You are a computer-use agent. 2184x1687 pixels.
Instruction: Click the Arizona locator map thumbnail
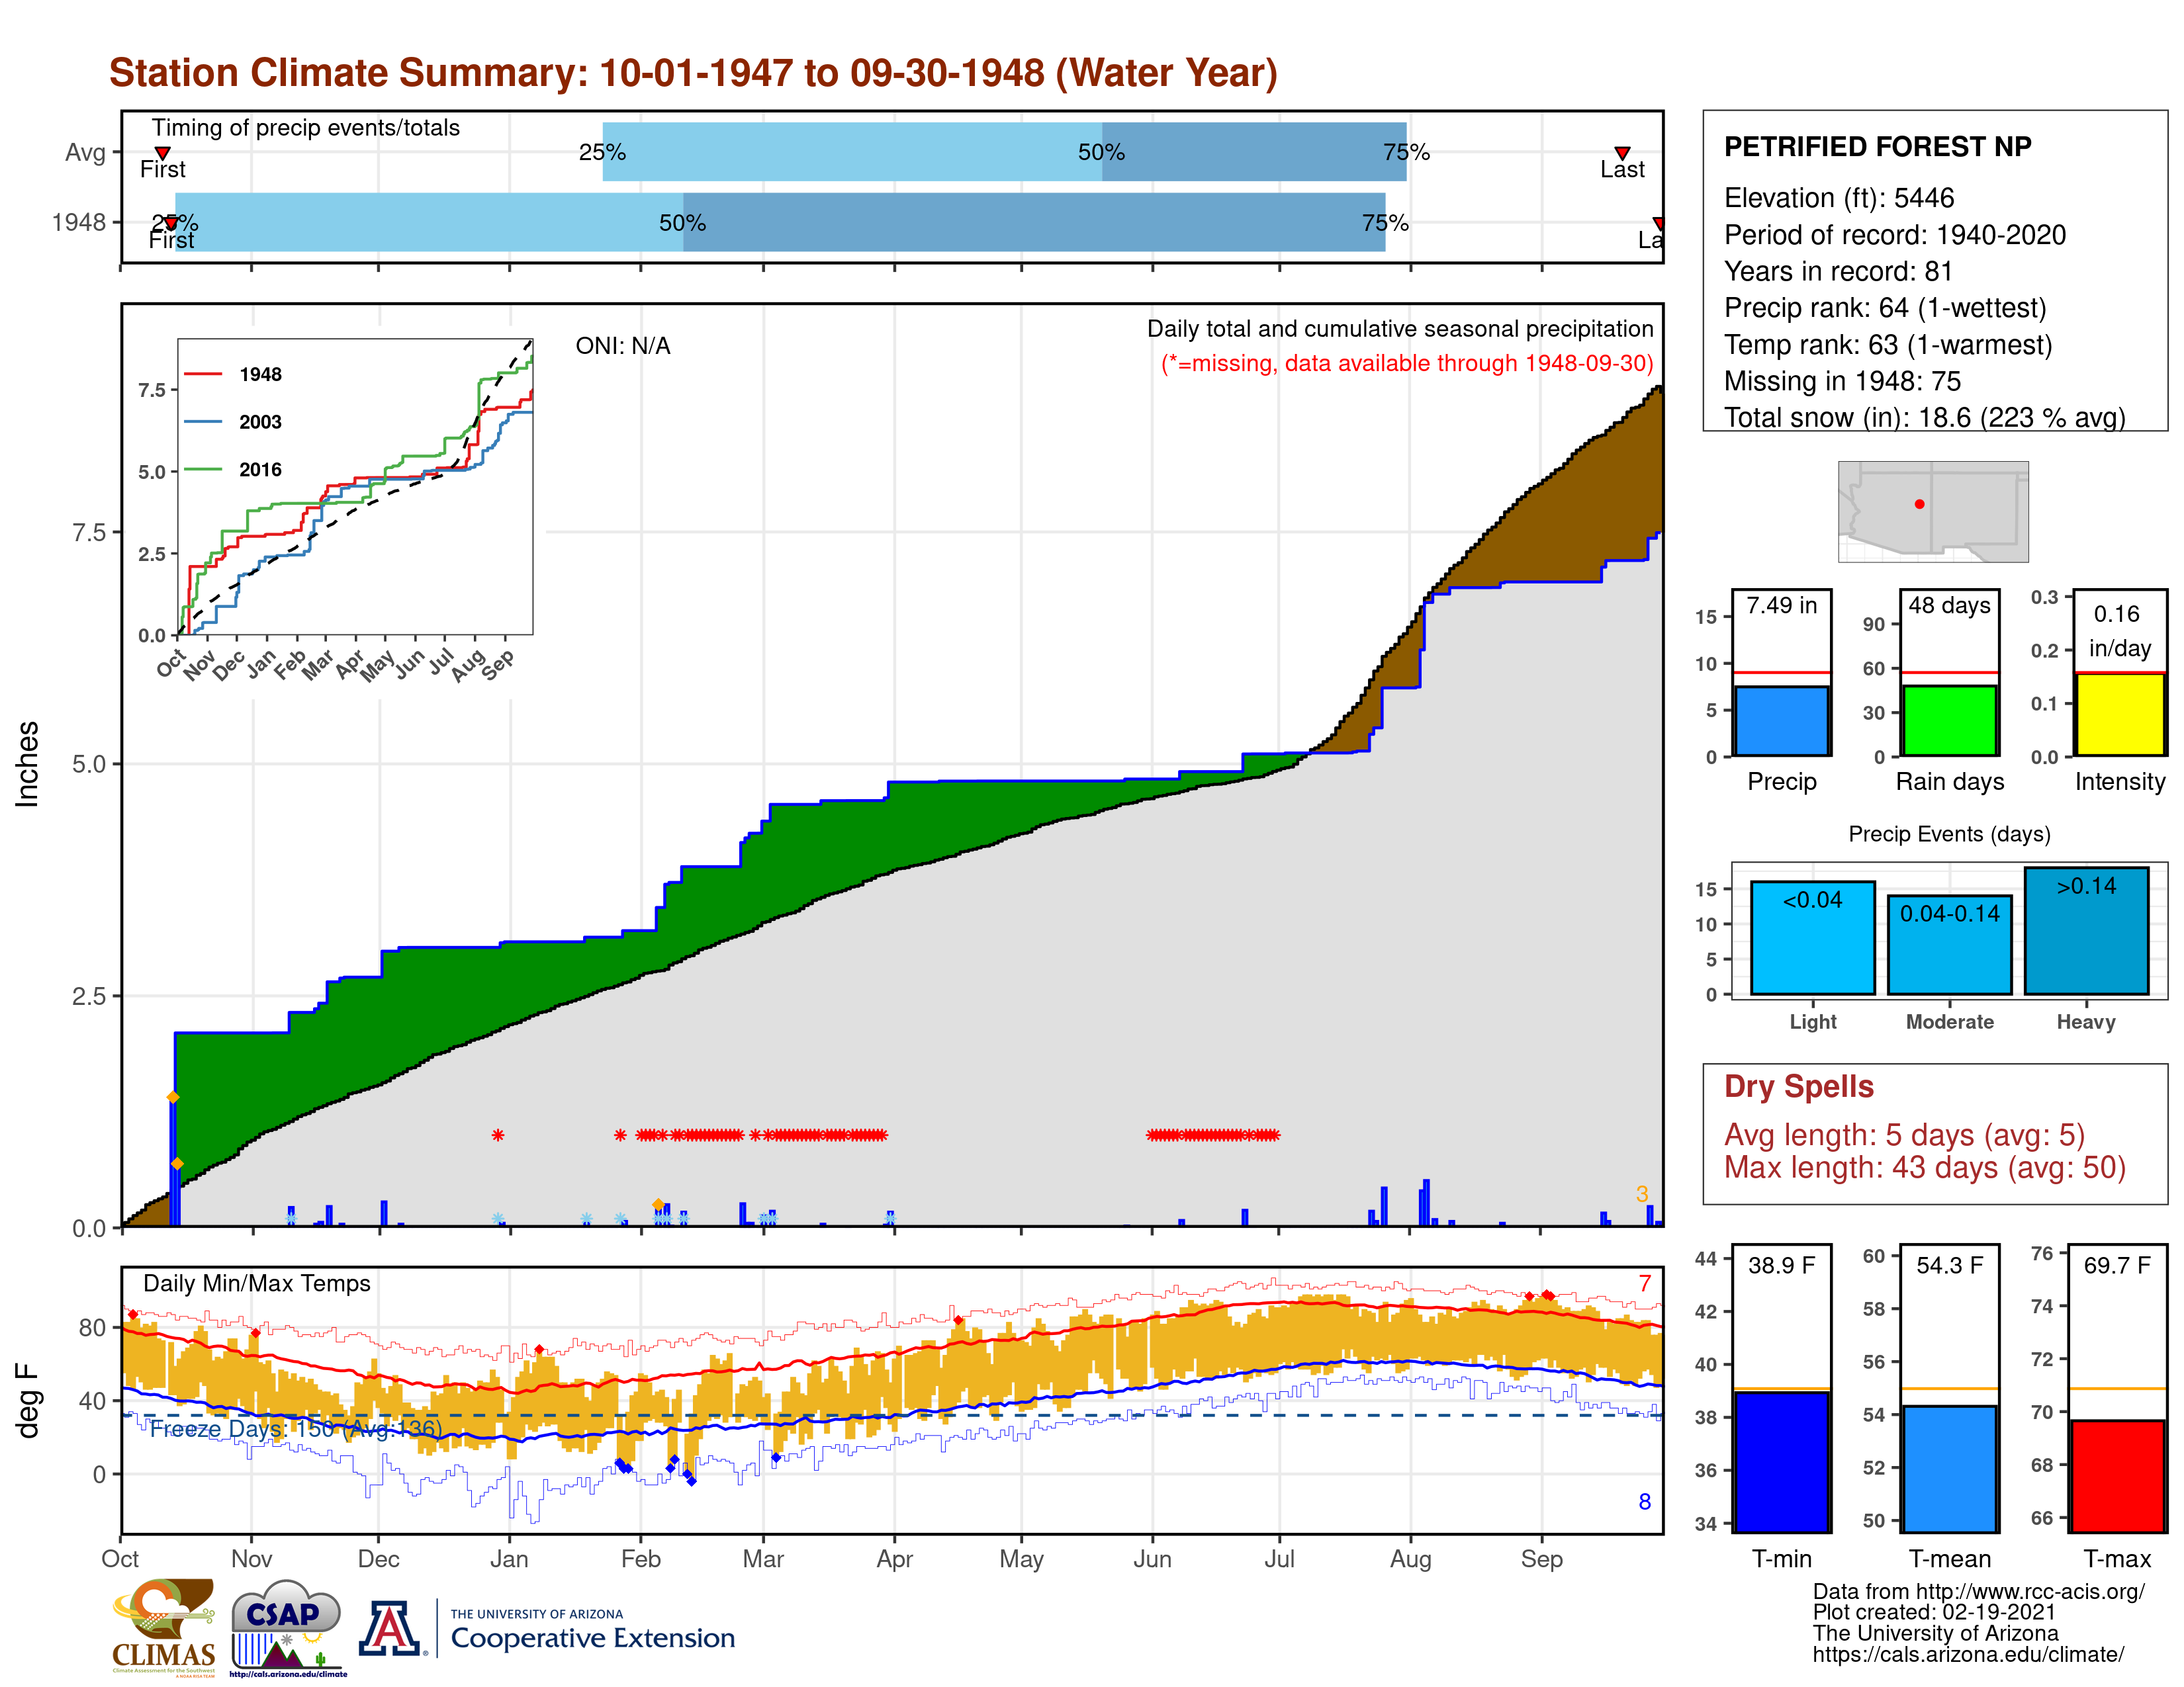1933,511
